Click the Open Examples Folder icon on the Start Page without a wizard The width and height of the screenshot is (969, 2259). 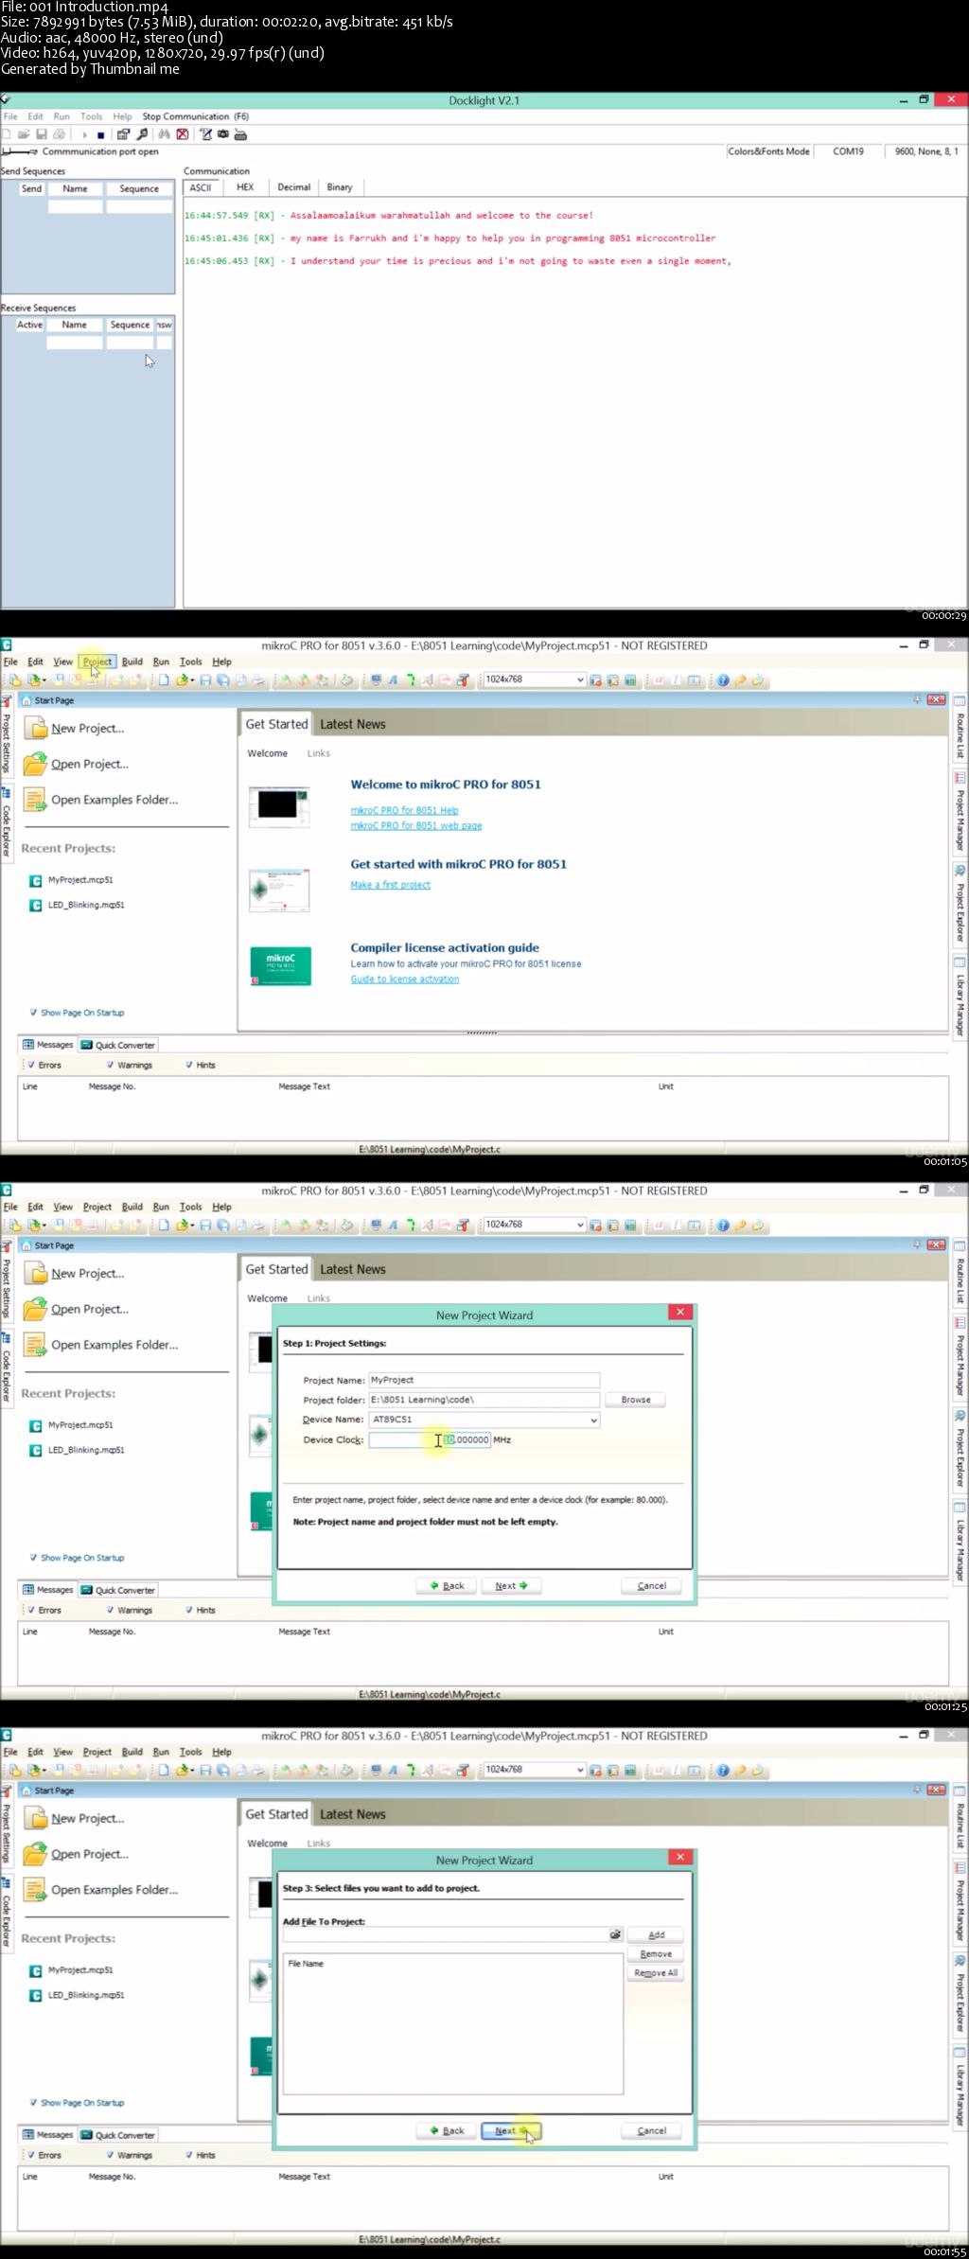click(x=36, y=800)
